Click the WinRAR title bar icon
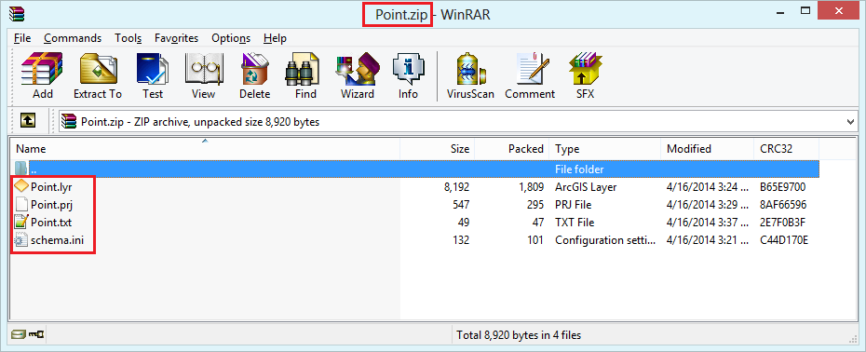 (16, 13)
